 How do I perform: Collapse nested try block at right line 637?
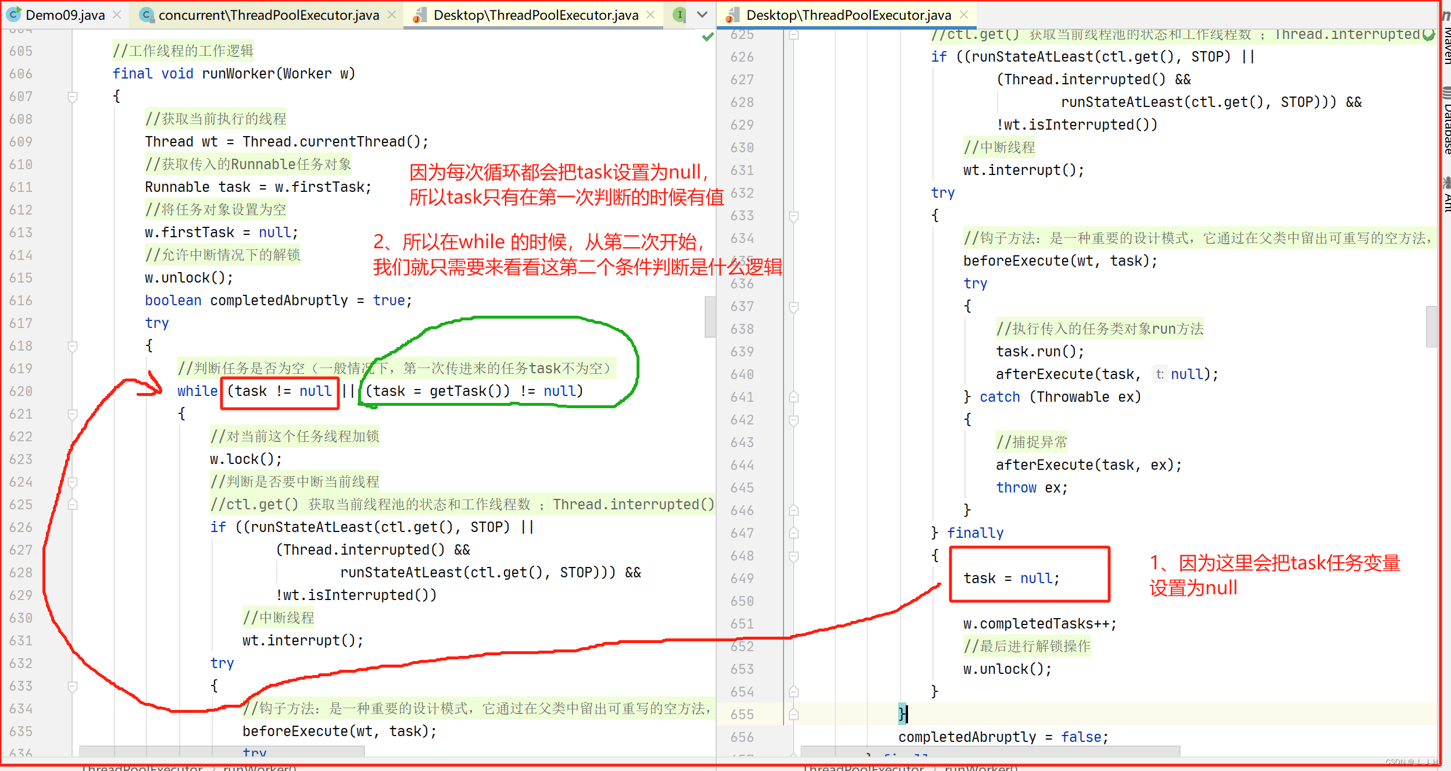[x=794, y=306]
